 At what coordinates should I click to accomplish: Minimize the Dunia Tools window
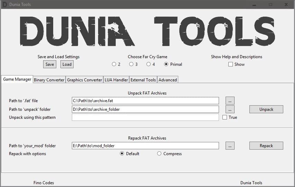coord(254,5)
